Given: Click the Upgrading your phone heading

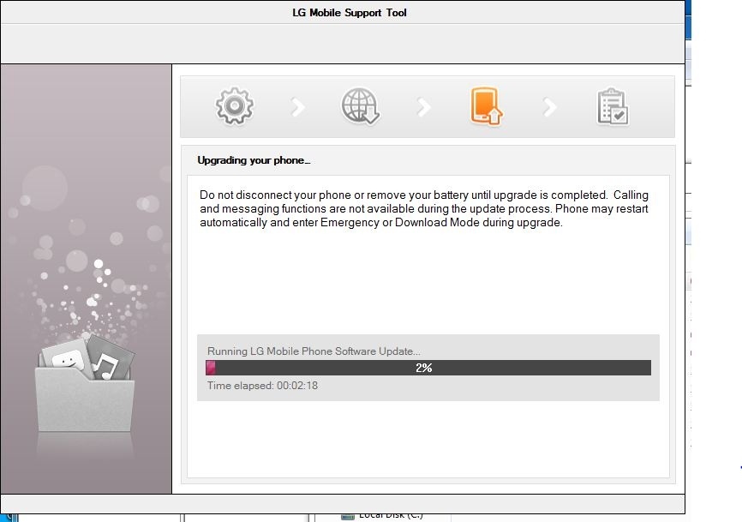Looking at the screenshot, I should click(254, 160).
